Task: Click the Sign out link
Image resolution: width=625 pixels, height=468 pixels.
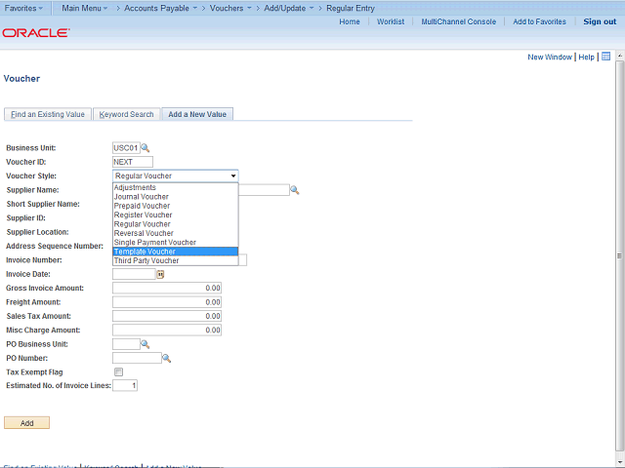Action: coord(599,21)
